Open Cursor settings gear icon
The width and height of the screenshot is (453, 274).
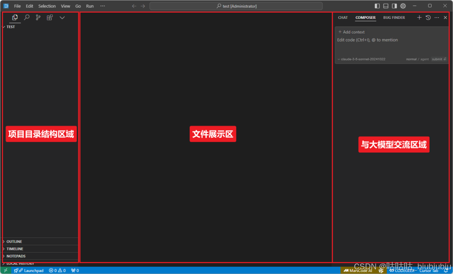pos(403,6)
